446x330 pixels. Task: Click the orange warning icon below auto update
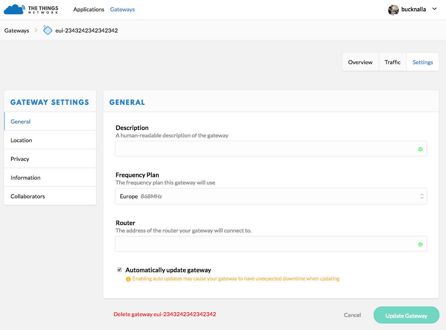pos(129,278)
